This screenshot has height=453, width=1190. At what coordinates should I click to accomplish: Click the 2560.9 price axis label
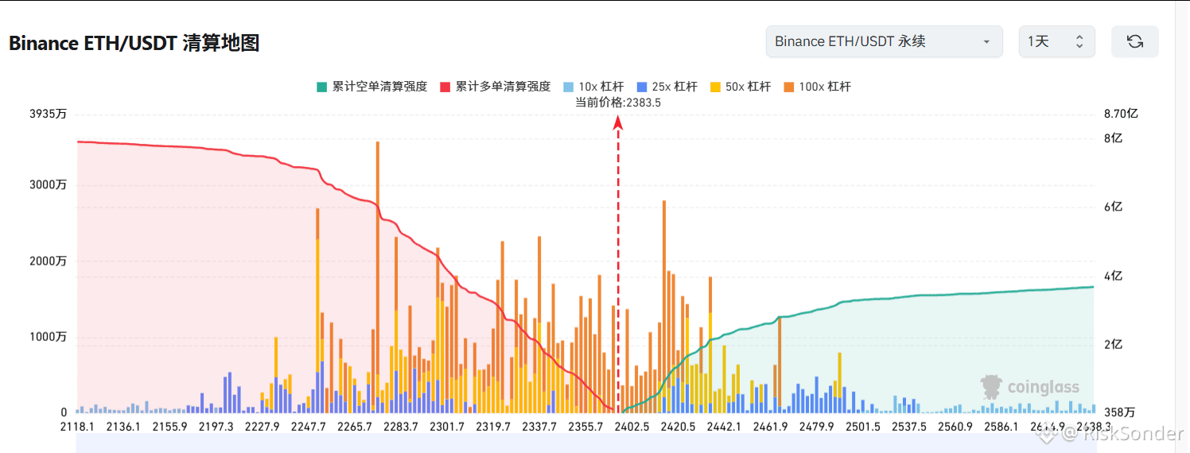tap(955, 427)
